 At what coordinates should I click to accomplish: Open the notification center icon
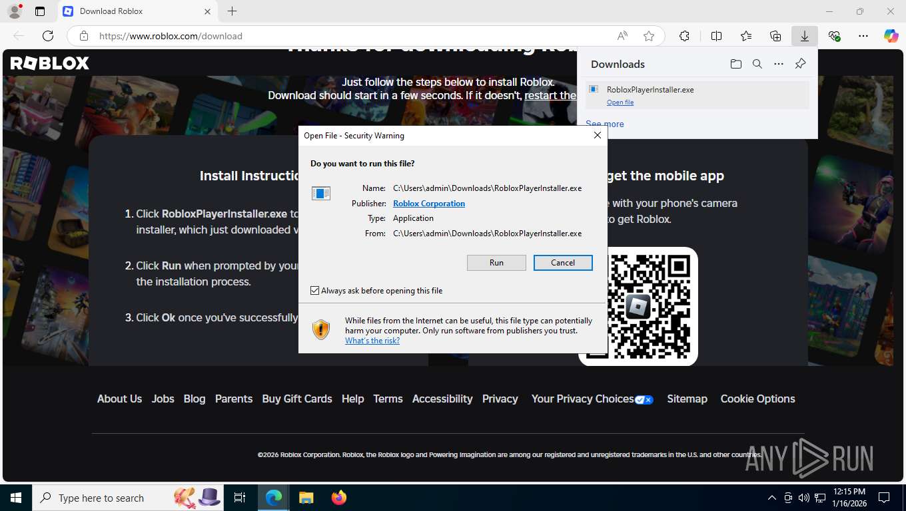point(884,498)
